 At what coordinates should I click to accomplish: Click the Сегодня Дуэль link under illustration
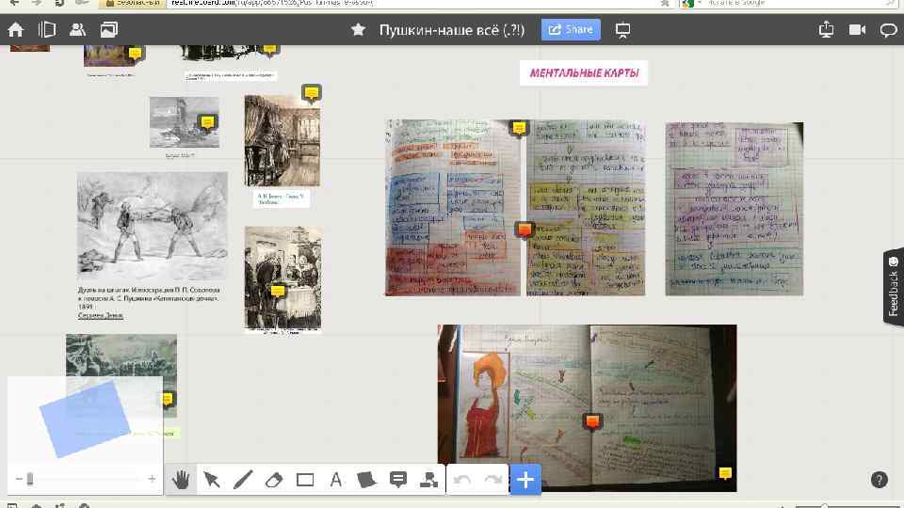(x=101, y=316)
